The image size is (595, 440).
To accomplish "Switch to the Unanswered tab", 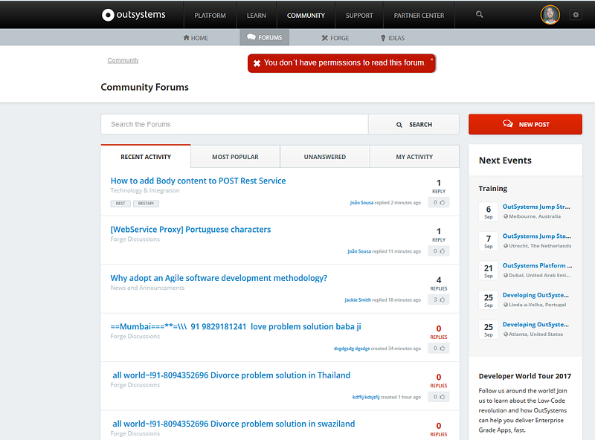I will [325, 157].
